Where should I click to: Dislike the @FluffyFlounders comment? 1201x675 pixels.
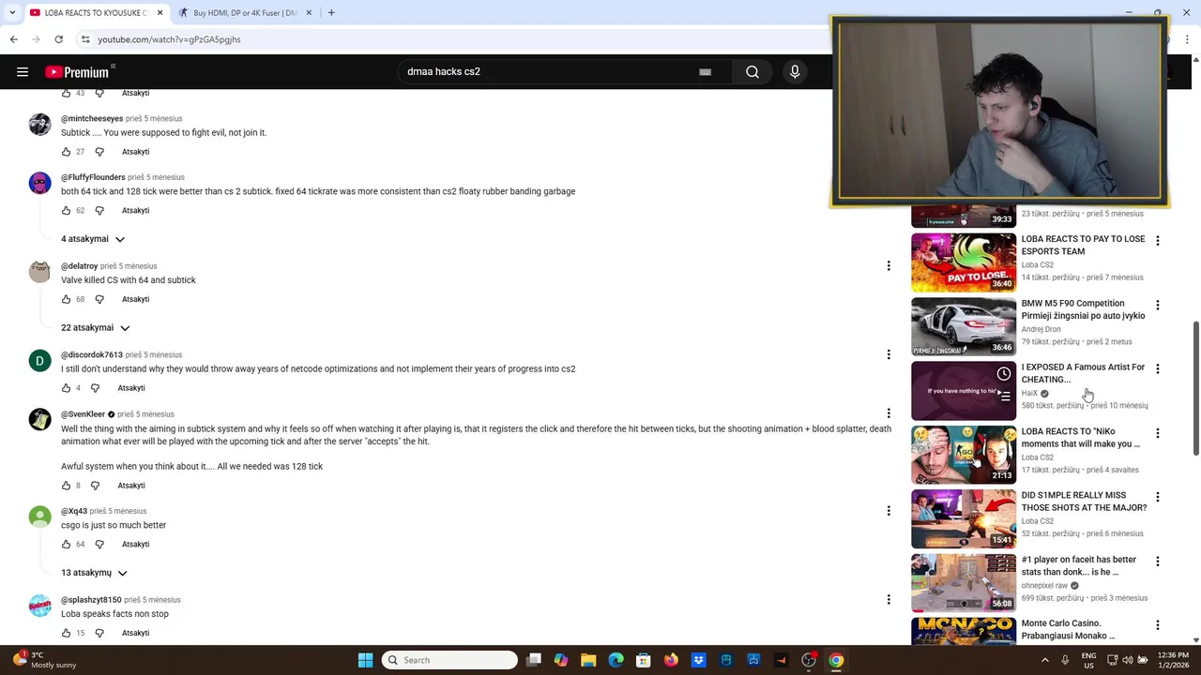[x=99, y=211]
